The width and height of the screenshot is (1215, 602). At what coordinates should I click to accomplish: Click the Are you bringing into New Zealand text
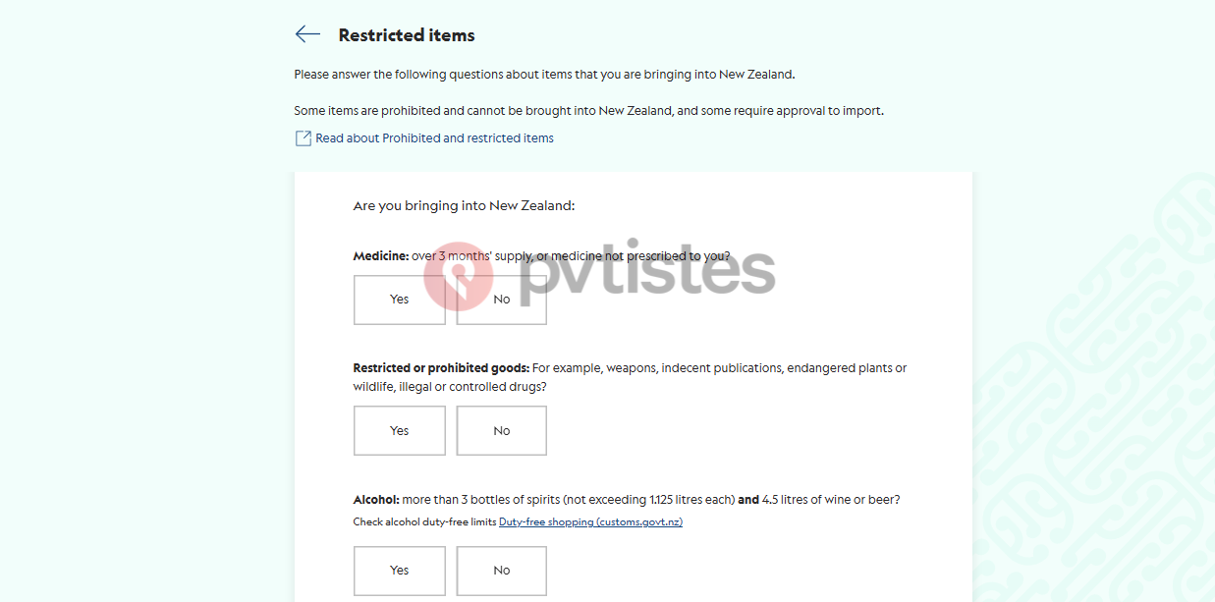464,206
